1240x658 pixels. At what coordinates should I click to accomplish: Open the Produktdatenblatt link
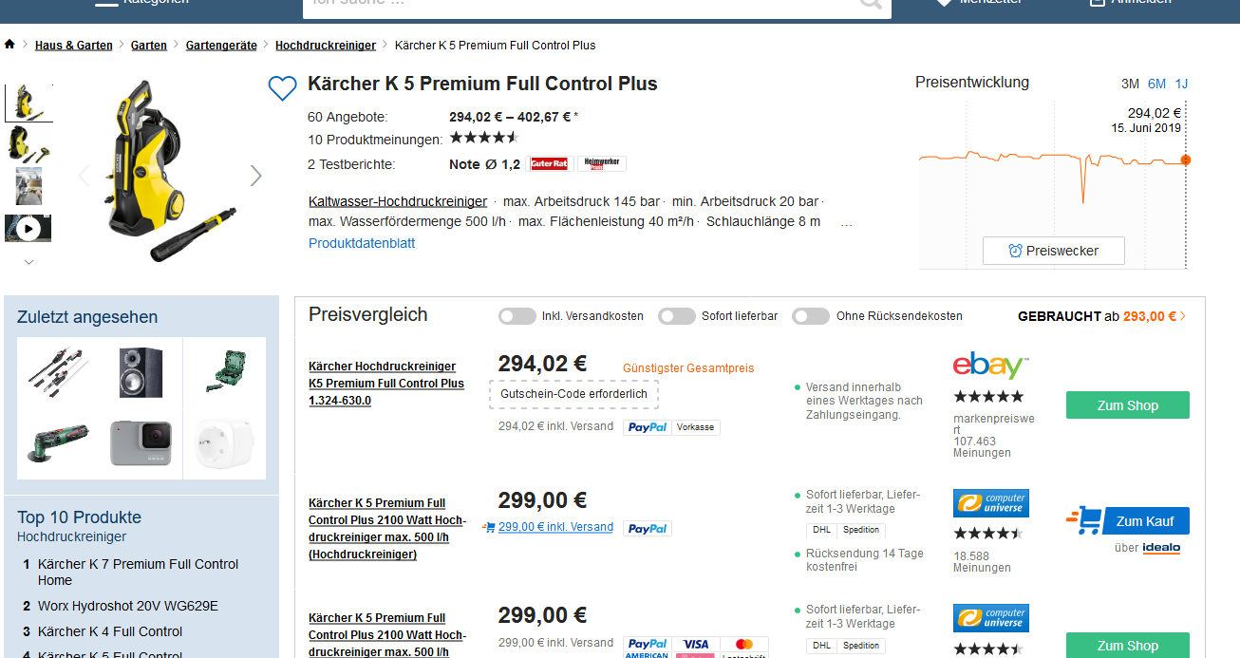pyautogui.click(x=362, y=243)
